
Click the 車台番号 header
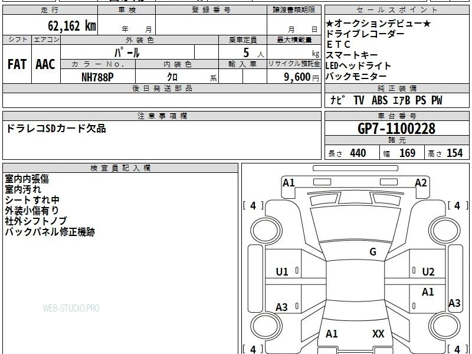(397, 116)
